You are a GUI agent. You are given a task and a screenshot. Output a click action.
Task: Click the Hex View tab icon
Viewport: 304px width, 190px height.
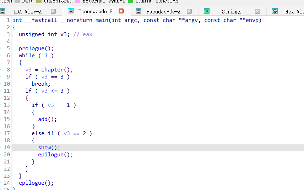[x=275, y=11]
